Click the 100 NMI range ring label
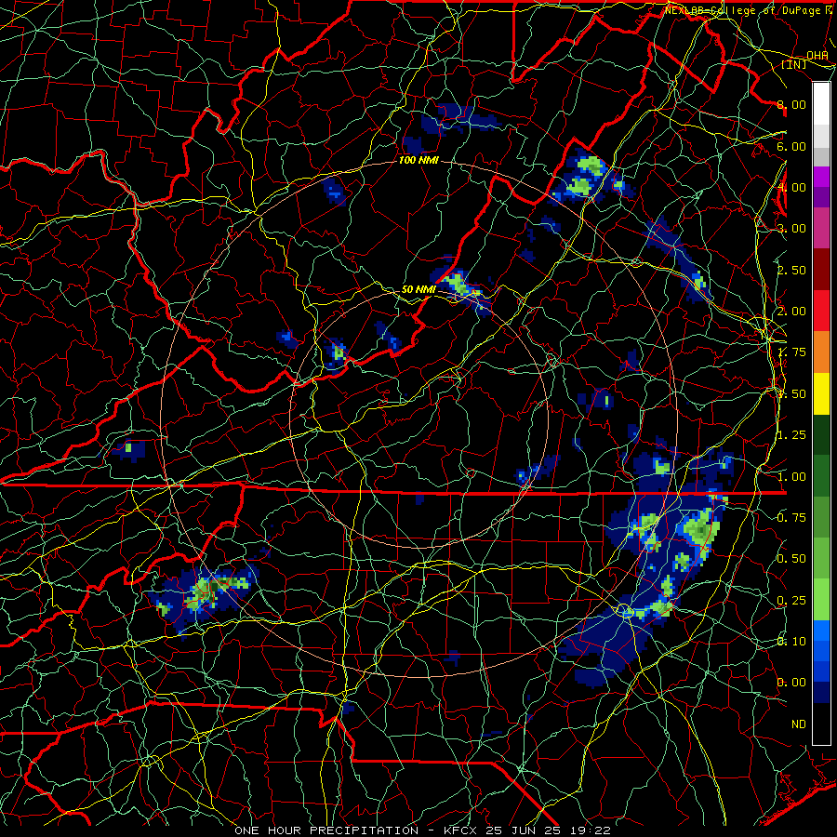 pos(418,160)
